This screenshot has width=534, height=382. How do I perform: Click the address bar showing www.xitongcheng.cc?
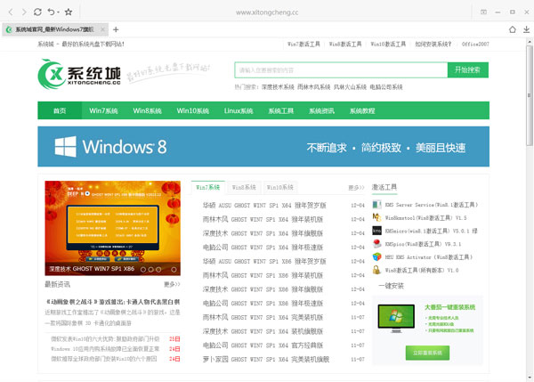click(267, 12)
